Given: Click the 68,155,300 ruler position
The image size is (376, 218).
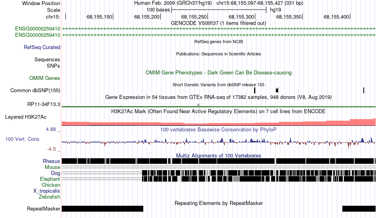Looking at the screenshot, I should tap(241, 17).
